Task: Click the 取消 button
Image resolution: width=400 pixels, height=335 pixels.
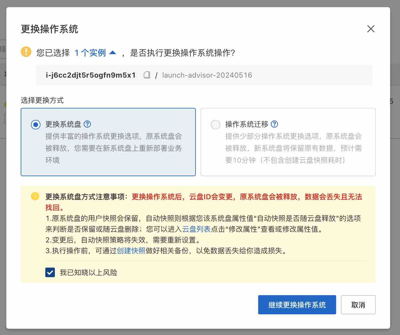Action: pos(358,305)
